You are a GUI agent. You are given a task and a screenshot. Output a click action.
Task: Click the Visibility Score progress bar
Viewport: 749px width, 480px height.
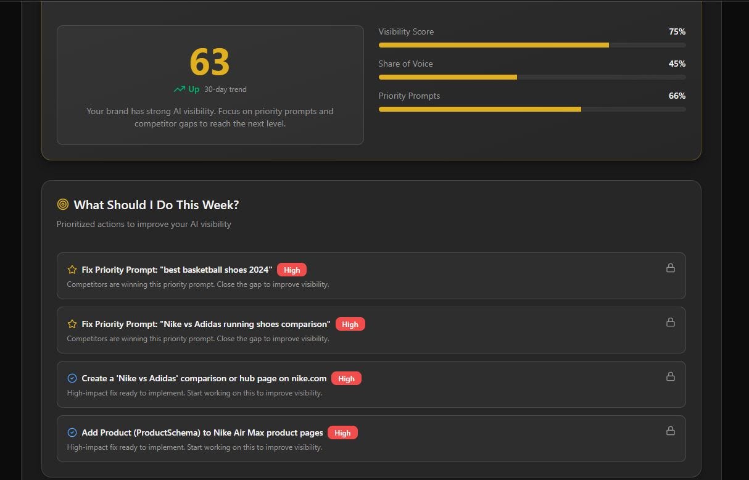click(532, 45)
